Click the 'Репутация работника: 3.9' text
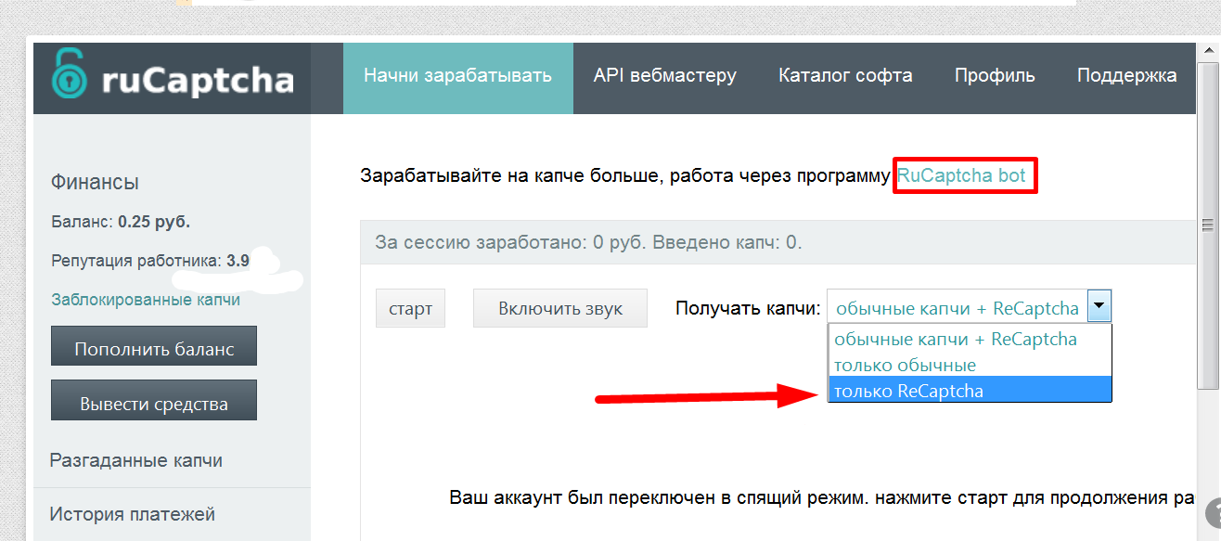 point(150,262)
